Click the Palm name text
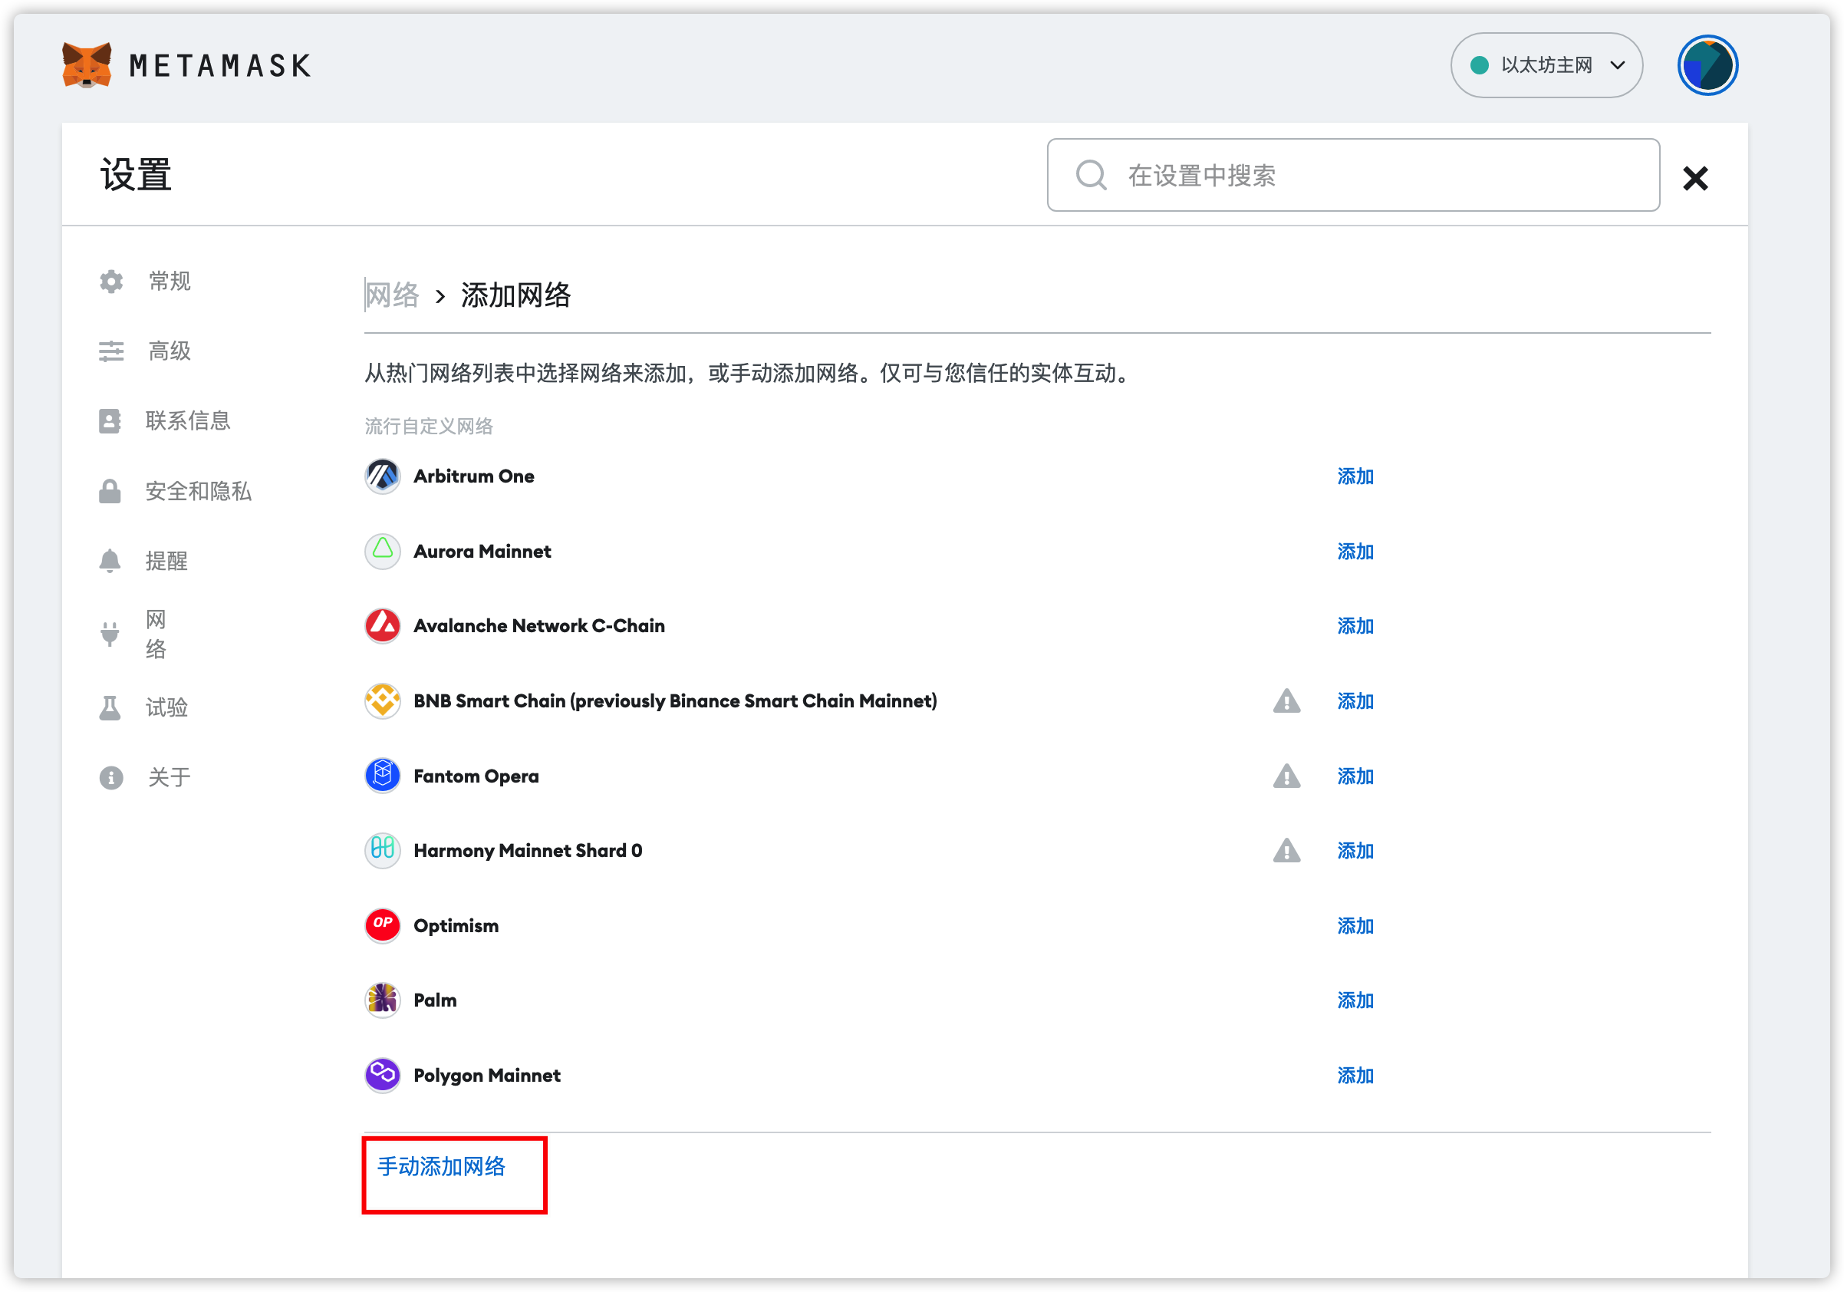This screenshot has height=1292, width=1844. click(434, 1000)
